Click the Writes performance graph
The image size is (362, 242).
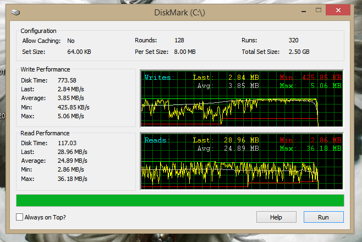coord(242,98)
